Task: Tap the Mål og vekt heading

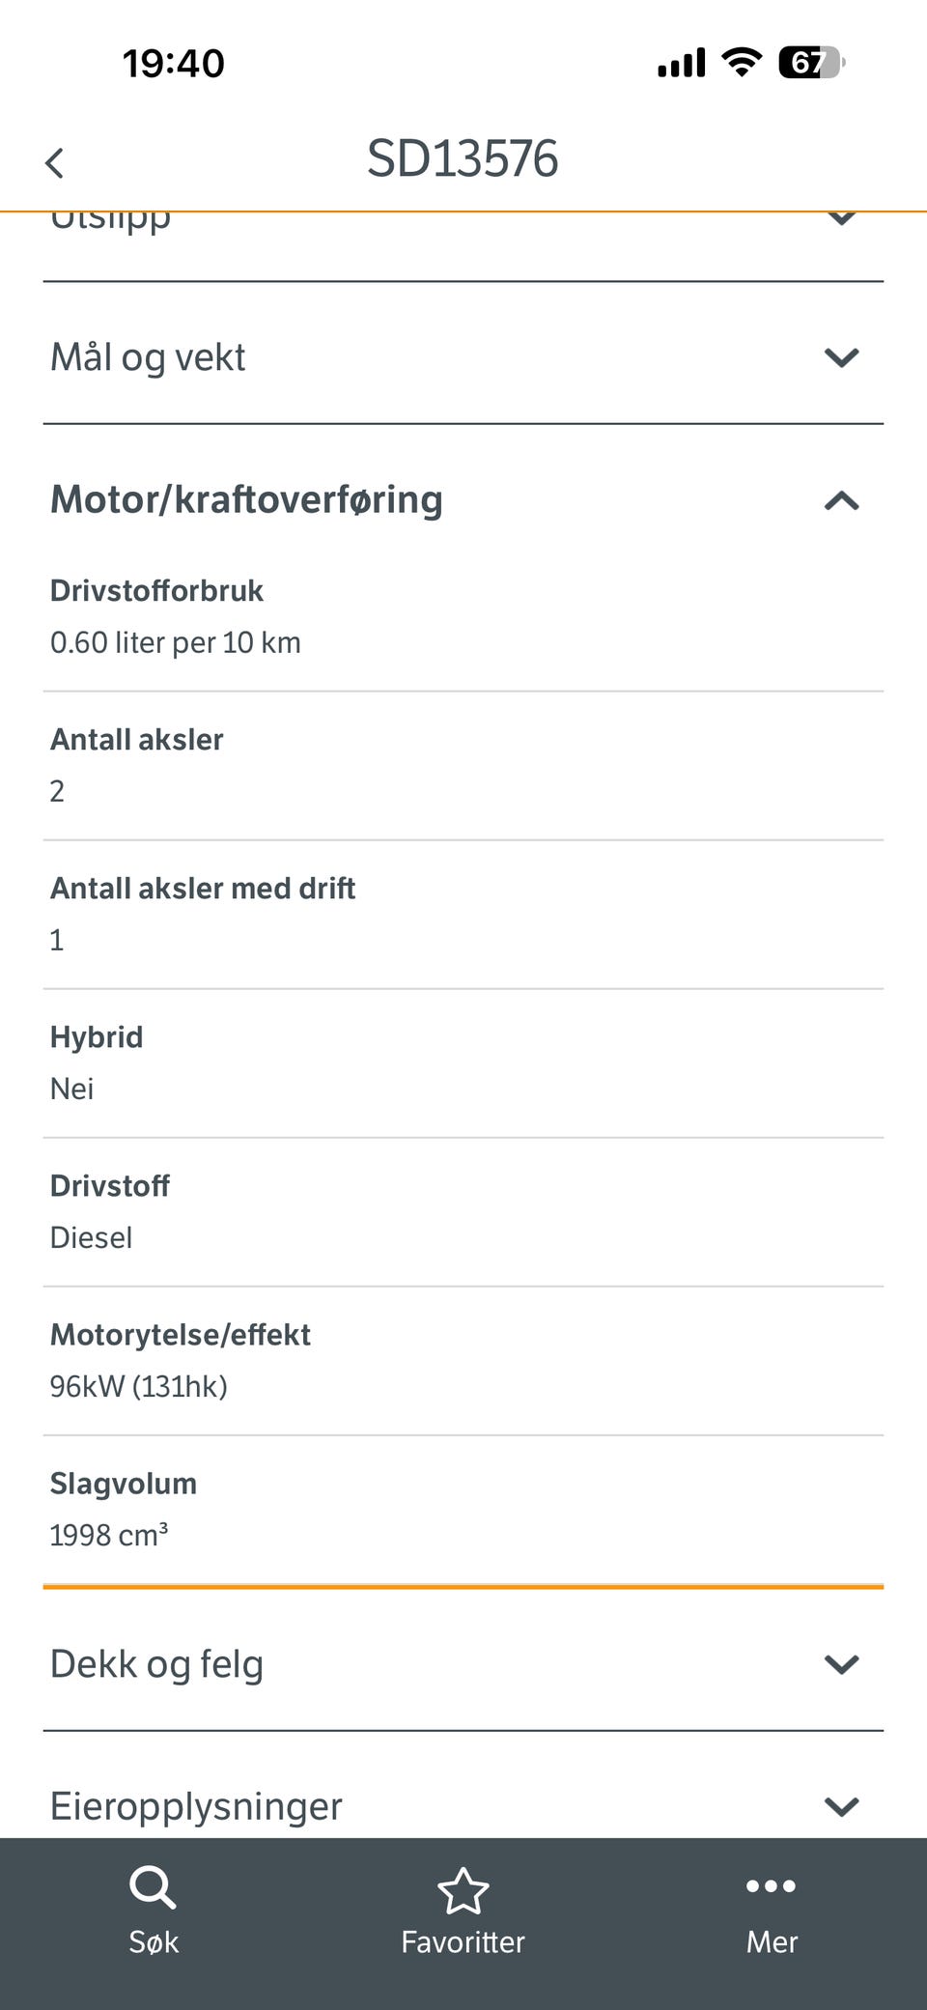Action: 148,357
